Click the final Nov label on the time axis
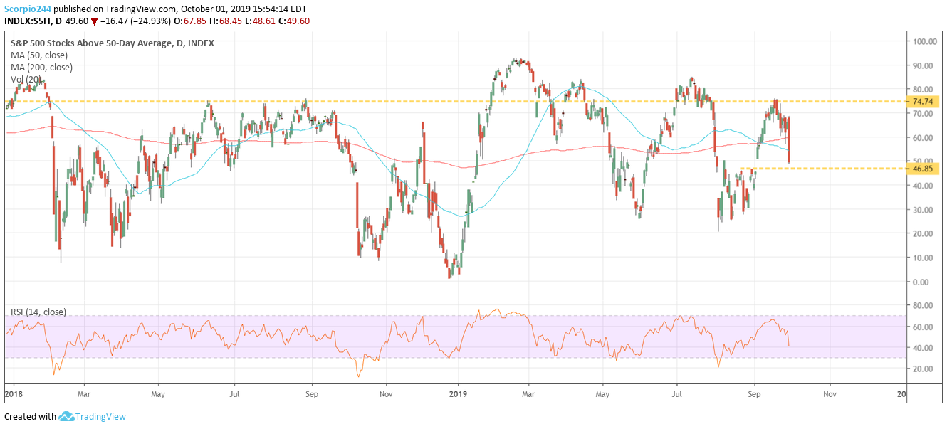947x429 pixels. pyautogui.click(x=830, y=393)
